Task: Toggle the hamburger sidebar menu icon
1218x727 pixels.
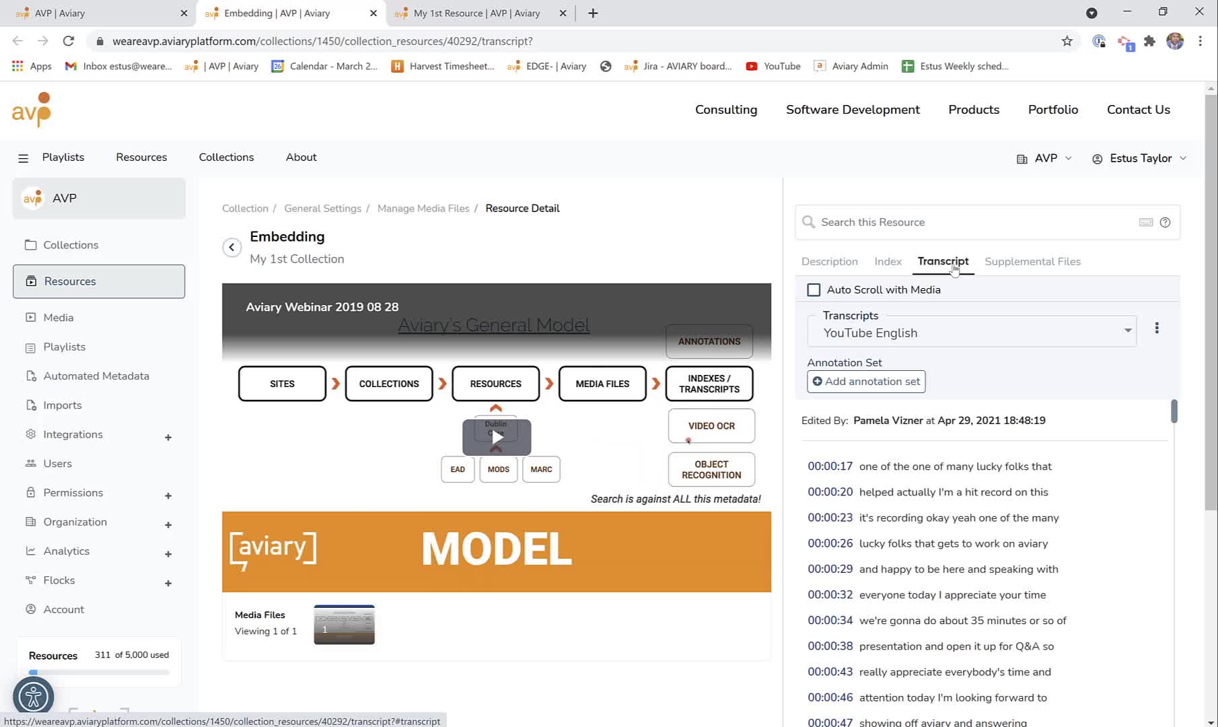Action: [x=23, y=158]
